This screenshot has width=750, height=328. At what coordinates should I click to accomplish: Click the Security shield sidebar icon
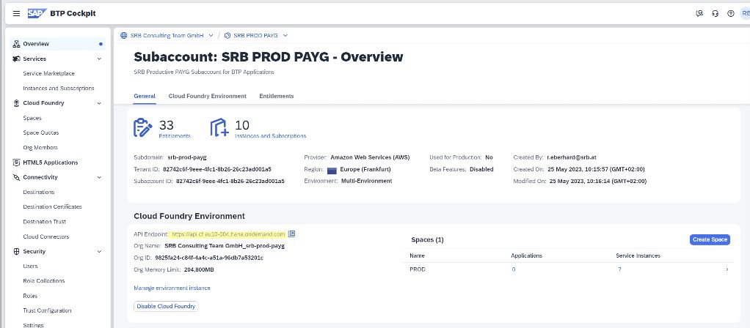pyautogui.click(x=16, y=251)
